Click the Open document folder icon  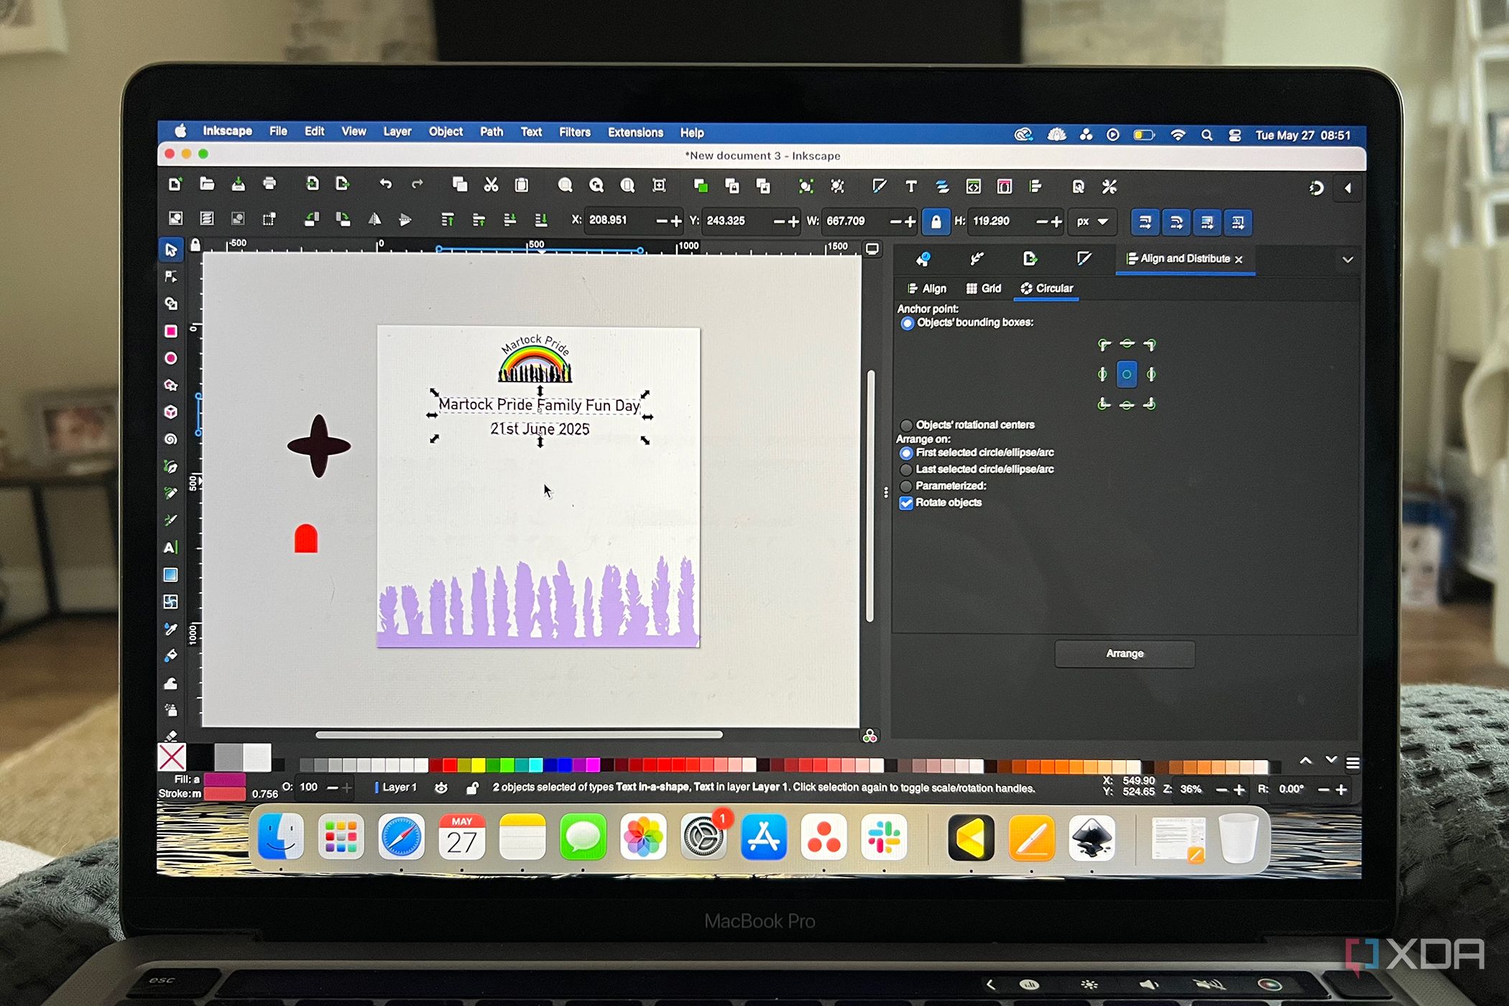[207, 184]
